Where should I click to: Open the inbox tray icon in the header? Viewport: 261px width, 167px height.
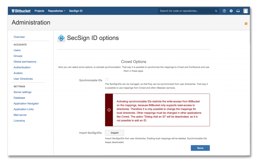click(x=238, y=11)
